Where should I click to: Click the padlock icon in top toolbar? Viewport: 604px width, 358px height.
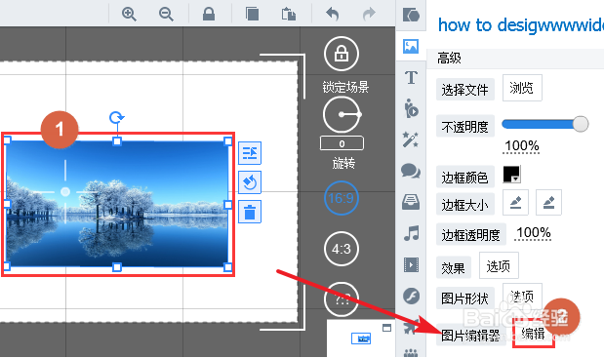tap(209, 14)
